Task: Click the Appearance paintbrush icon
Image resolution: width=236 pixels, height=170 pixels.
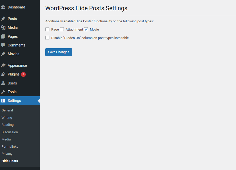Action: (3, 65)
